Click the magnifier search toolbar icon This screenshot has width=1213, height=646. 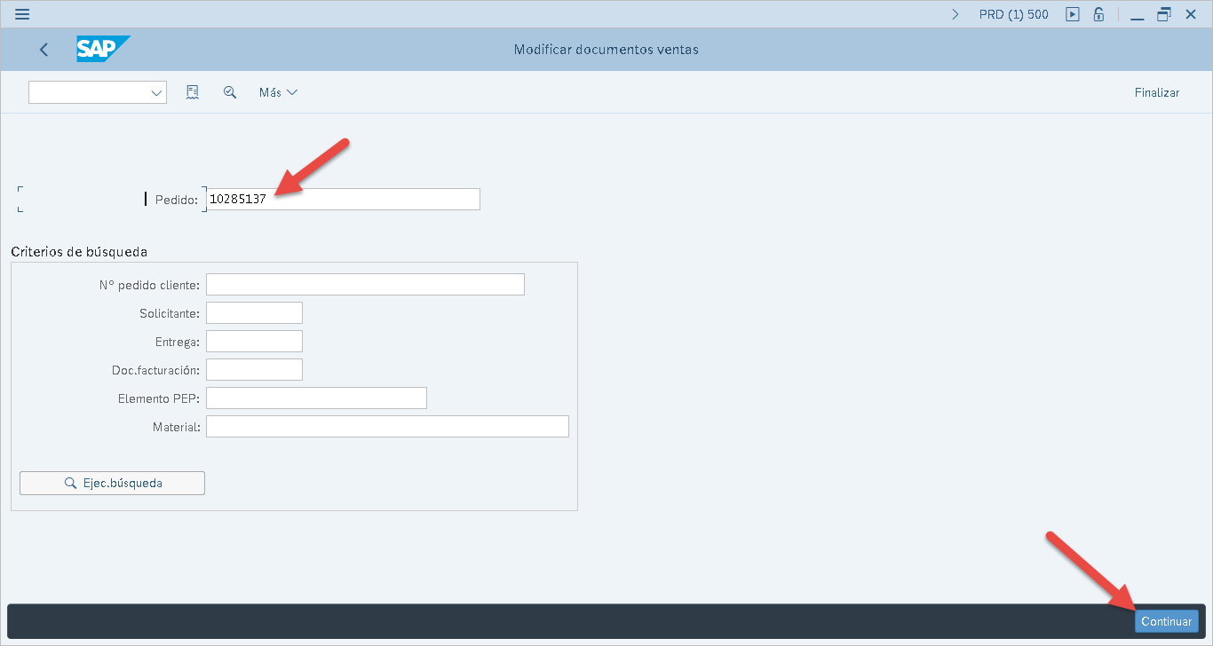(230, 92)
